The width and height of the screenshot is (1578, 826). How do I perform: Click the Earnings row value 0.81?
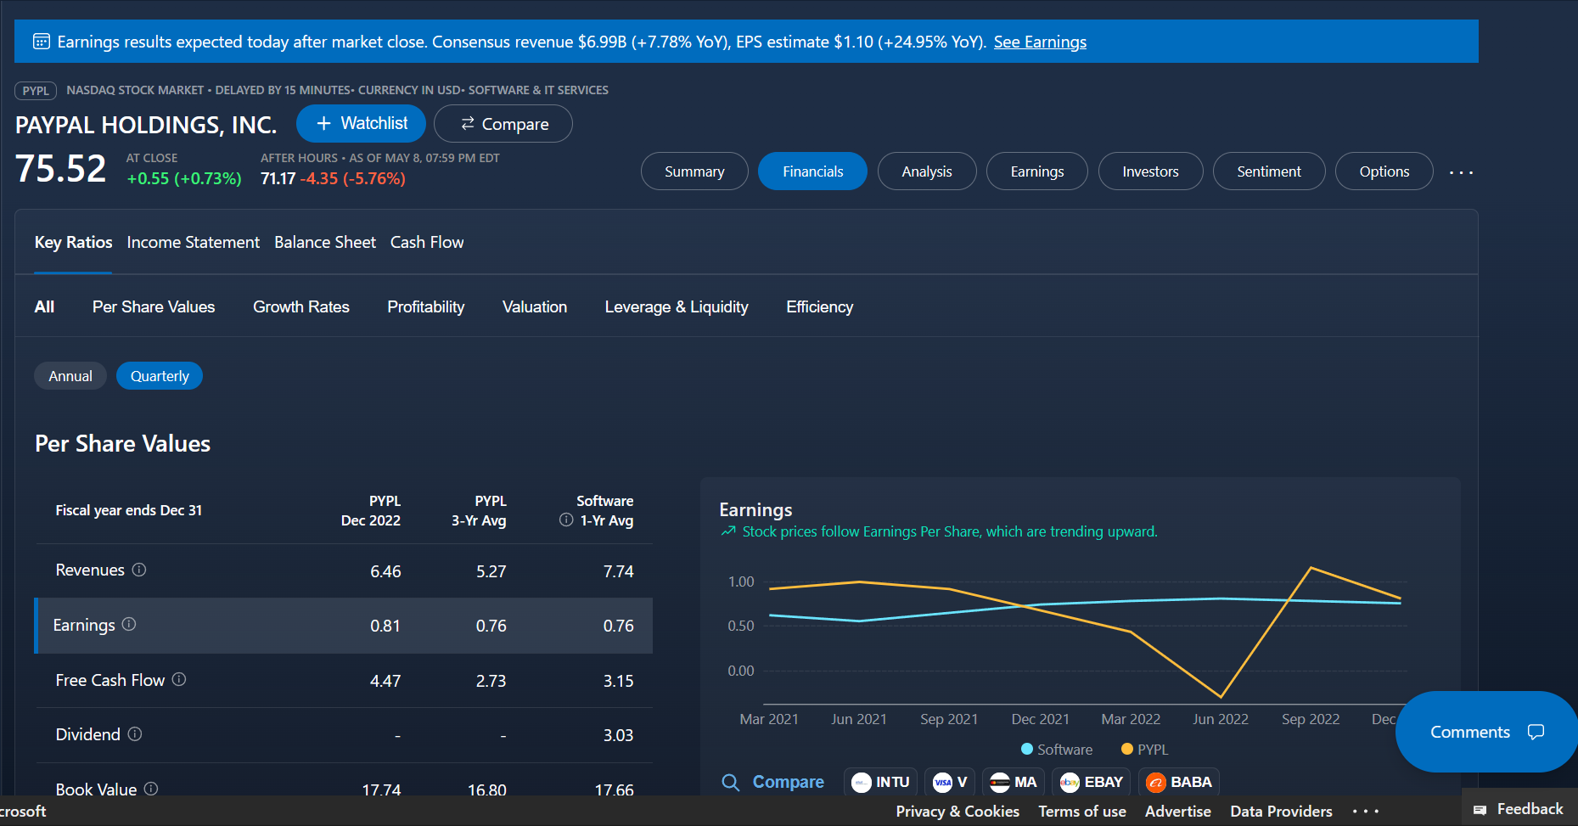pyautogui.click(x=385, y=626)
